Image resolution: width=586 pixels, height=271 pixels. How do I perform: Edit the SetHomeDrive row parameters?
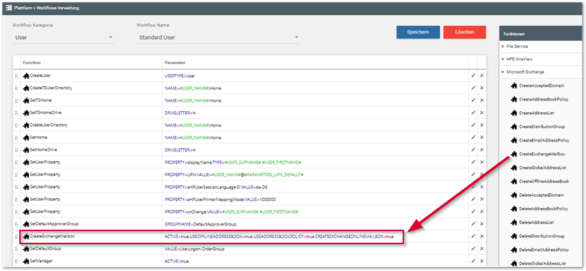click(x=473, y=150)
